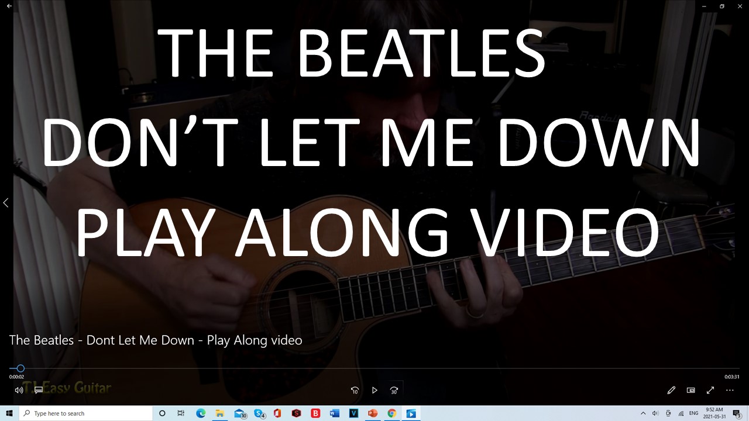Viewport: 749px width, 421px height.
Task: Switch to PowerPoint on the taskbar
Action: point(373,413)
